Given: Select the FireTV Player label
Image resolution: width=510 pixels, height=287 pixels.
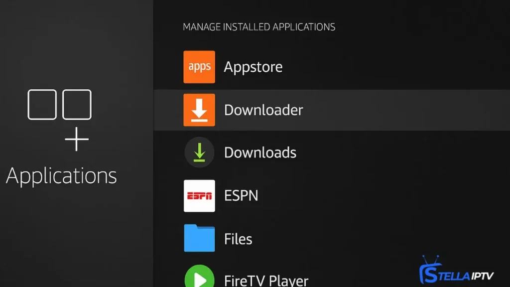Looking at the screenshot, I should click(x=266, y=280).
